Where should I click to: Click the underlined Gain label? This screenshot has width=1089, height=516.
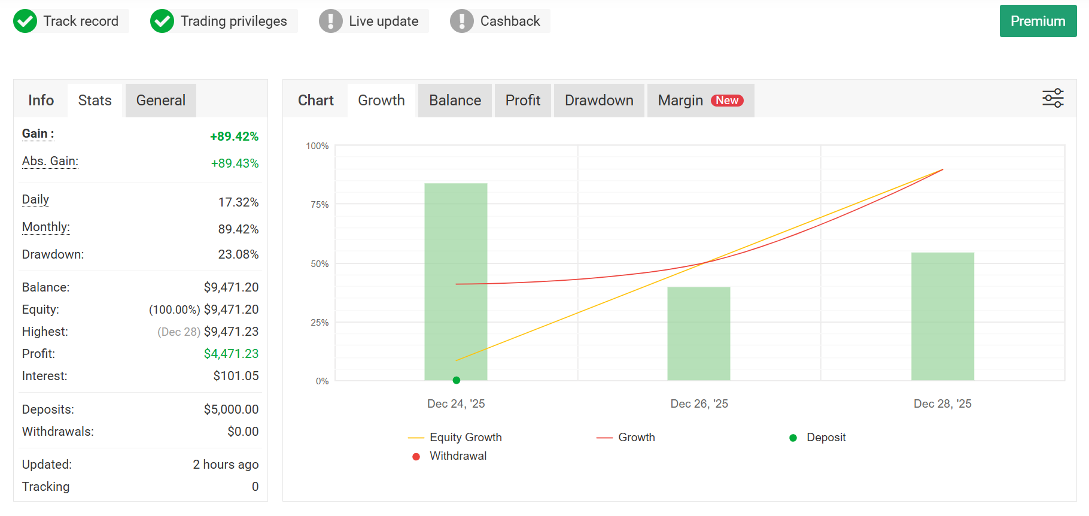coord(38,134)
